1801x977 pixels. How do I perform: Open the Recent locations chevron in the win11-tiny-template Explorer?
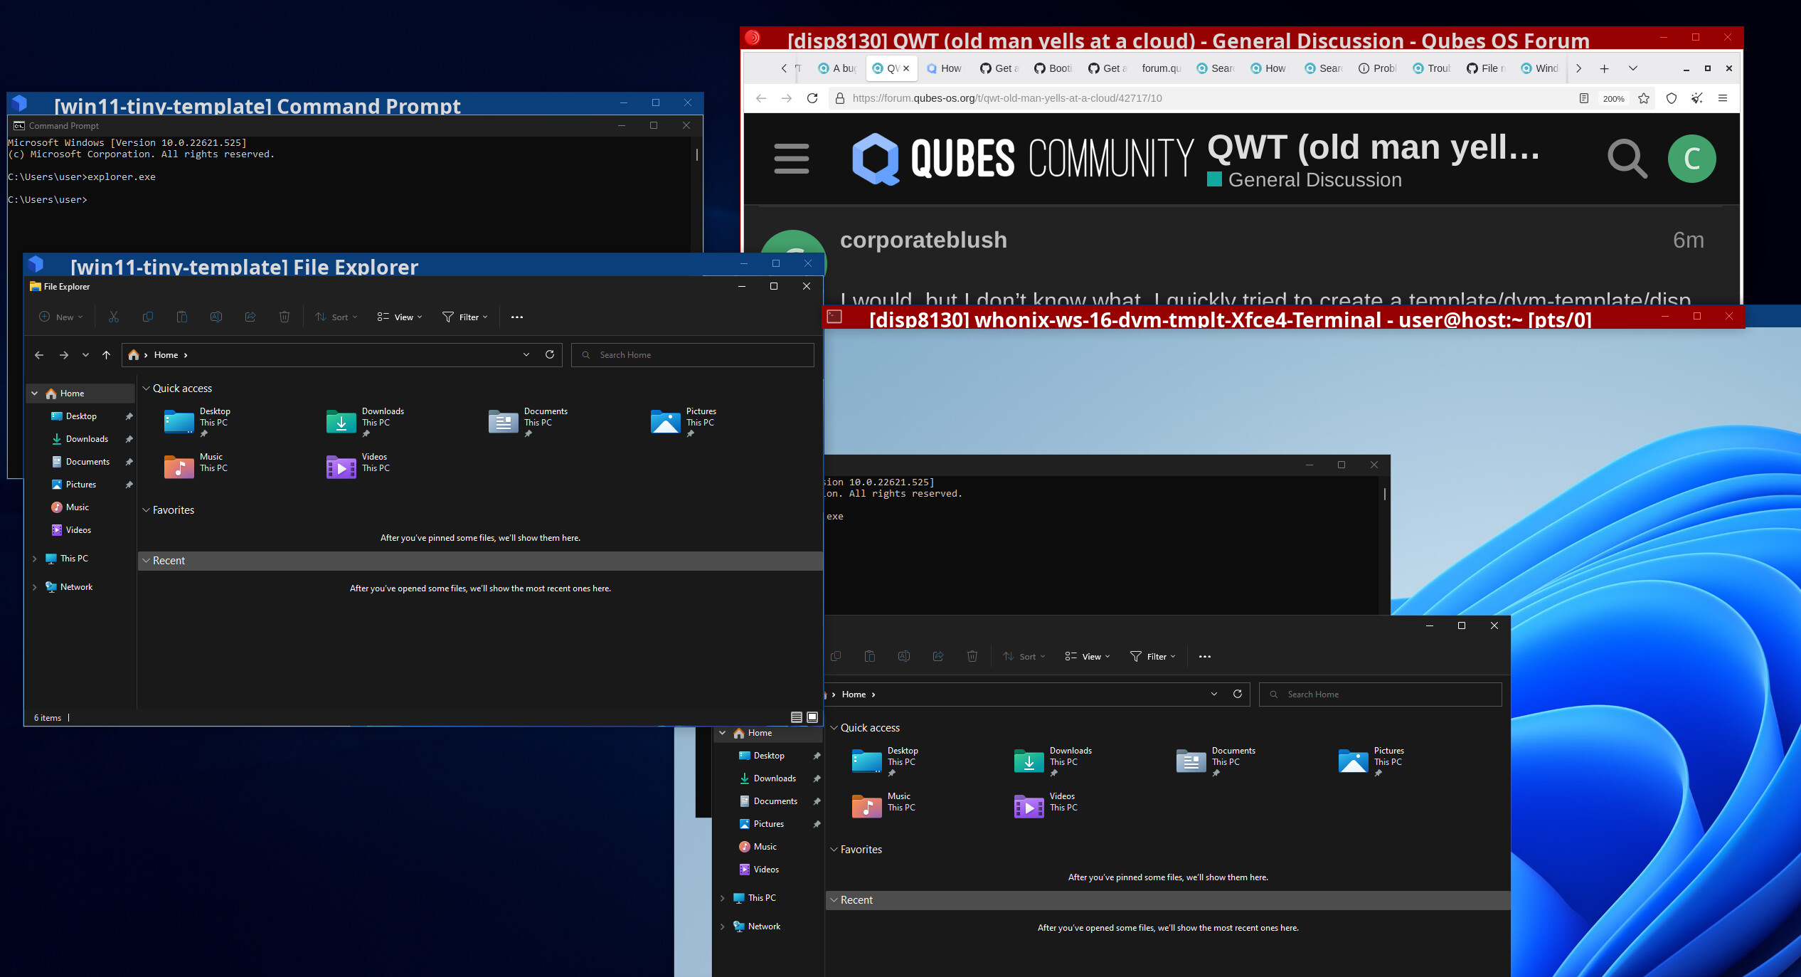85,355
